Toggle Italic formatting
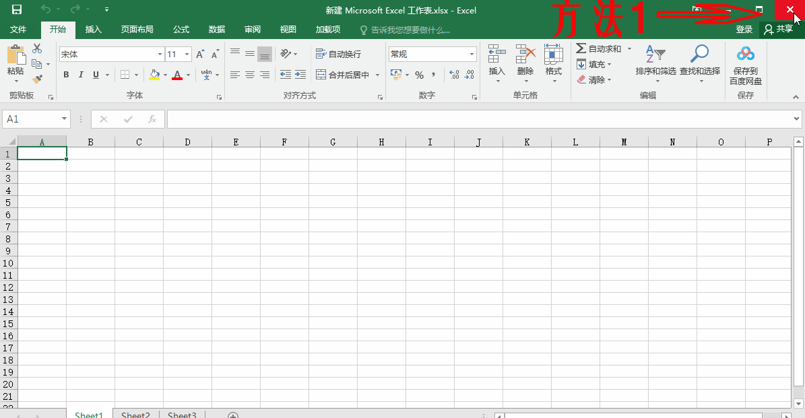 (x=81, y=75)
